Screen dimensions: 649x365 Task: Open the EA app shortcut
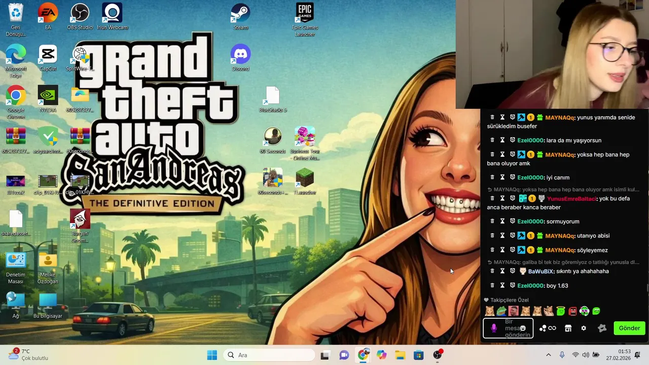coord(48,17)
